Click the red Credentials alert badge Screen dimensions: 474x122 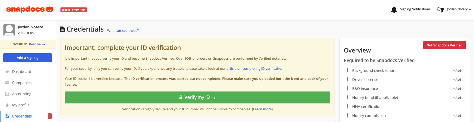click(50, 116)
